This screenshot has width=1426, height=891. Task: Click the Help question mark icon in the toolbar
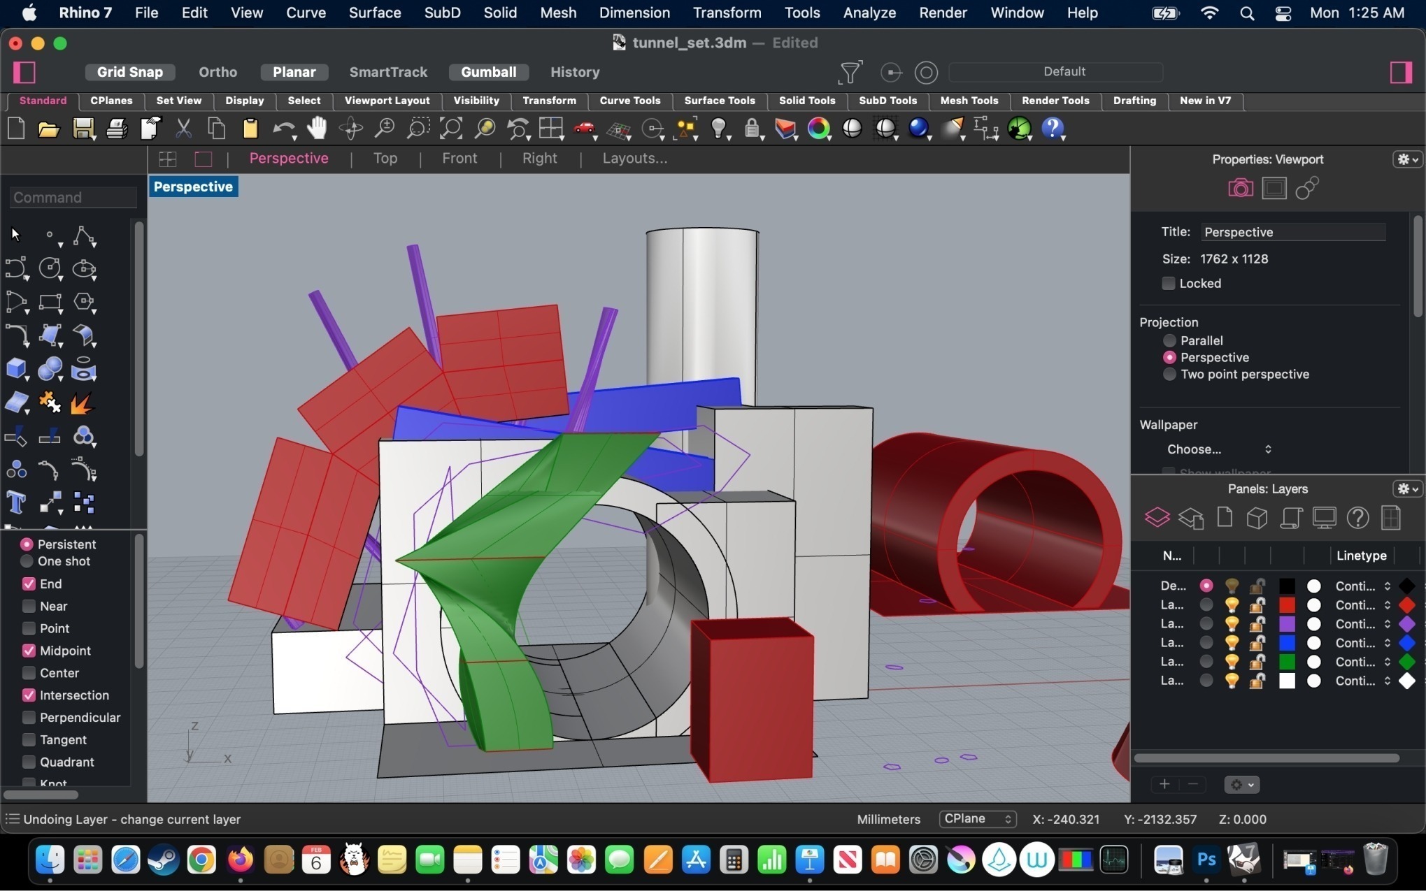pos(1053,129)
